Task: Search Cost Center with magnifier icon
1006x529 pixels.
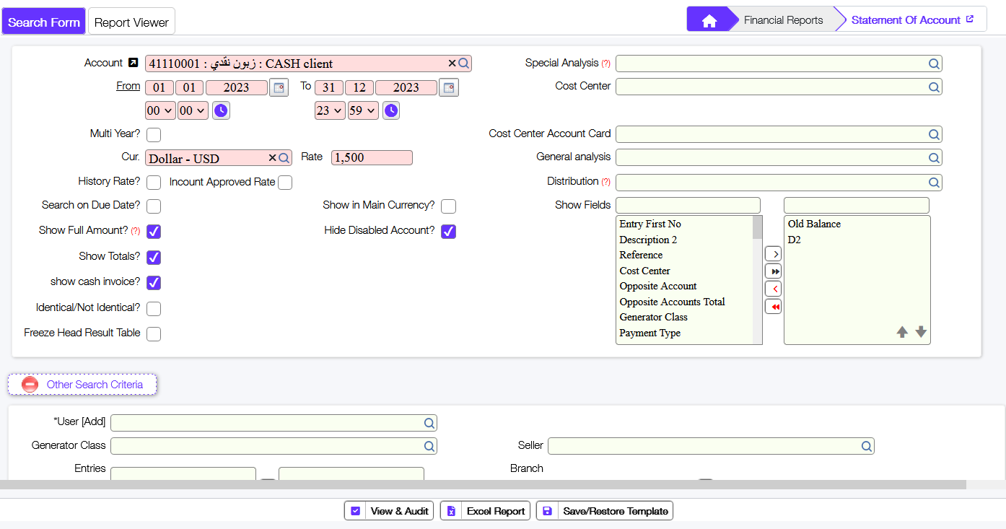Action: pyautogui.click(x=934, y=87)
